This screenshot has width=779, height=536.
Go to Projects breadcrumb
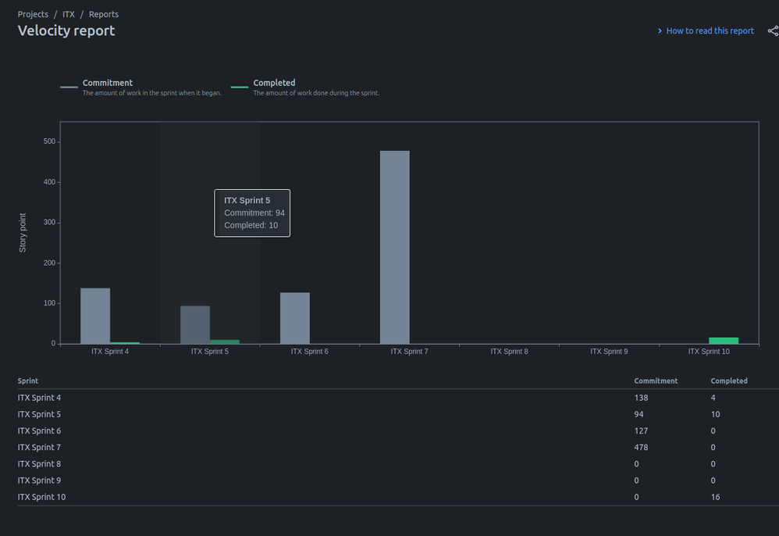33,14
